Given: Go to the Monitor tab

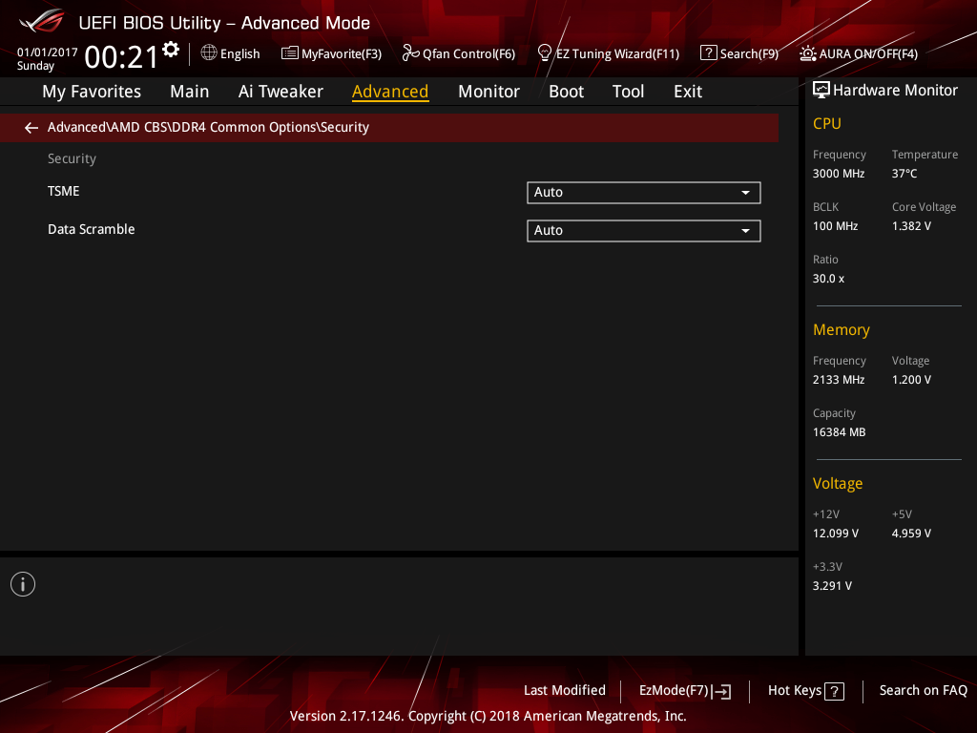Looking at the screenshot, I should pyautogui.click(x=488, y=92).
